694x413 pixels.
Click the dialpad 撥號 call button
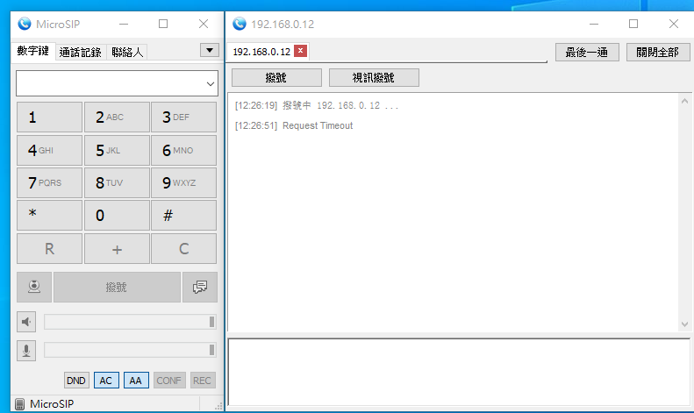point(117,287)
